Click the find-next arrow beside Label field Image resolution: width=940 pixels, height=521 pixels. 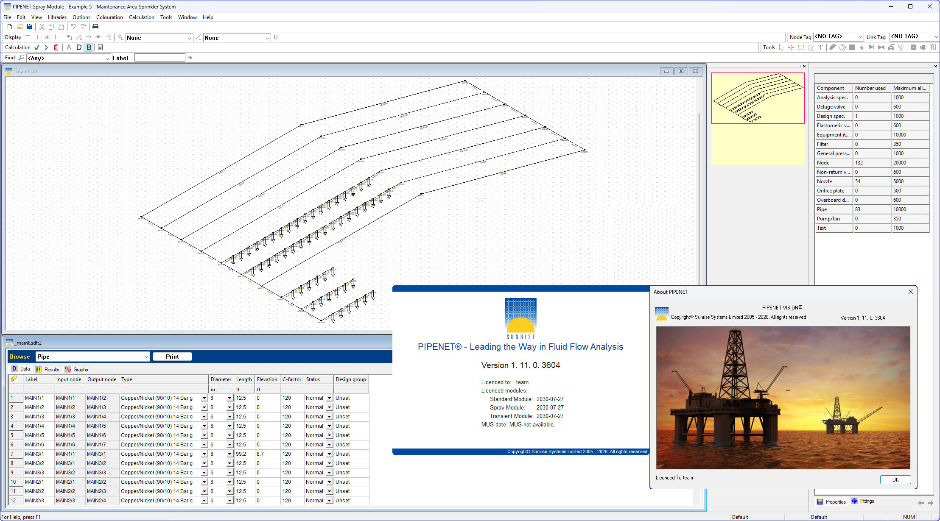coord(190,58)
